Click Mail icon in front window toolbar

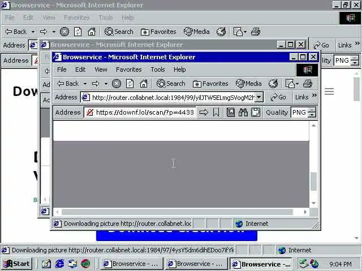point(290,84)
